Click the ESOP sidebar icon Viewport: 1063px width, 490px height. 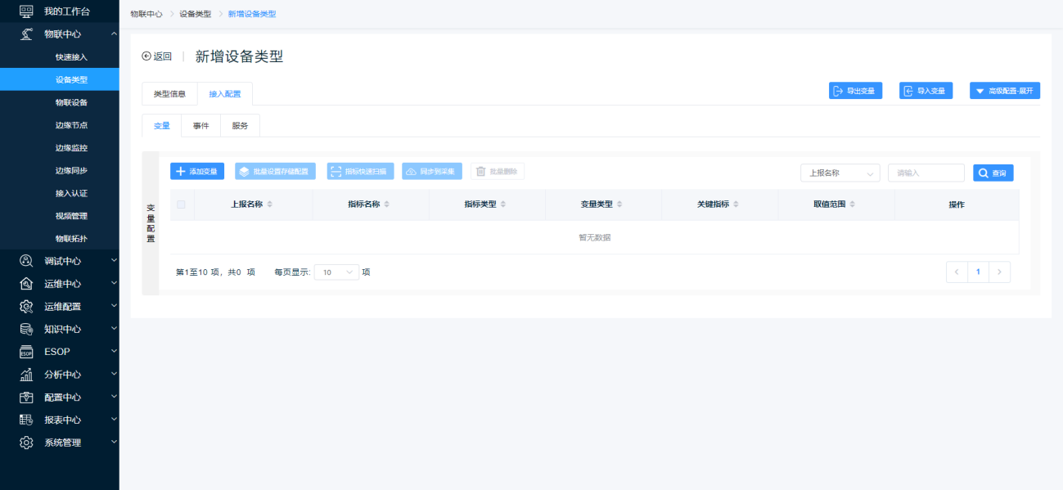coord(26,352)
